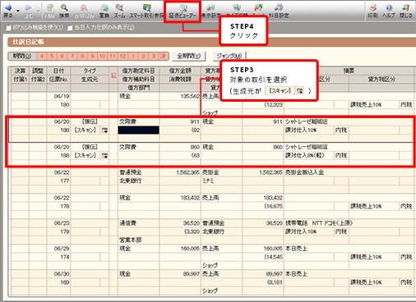Select month tab 6

tap(62, 56)
